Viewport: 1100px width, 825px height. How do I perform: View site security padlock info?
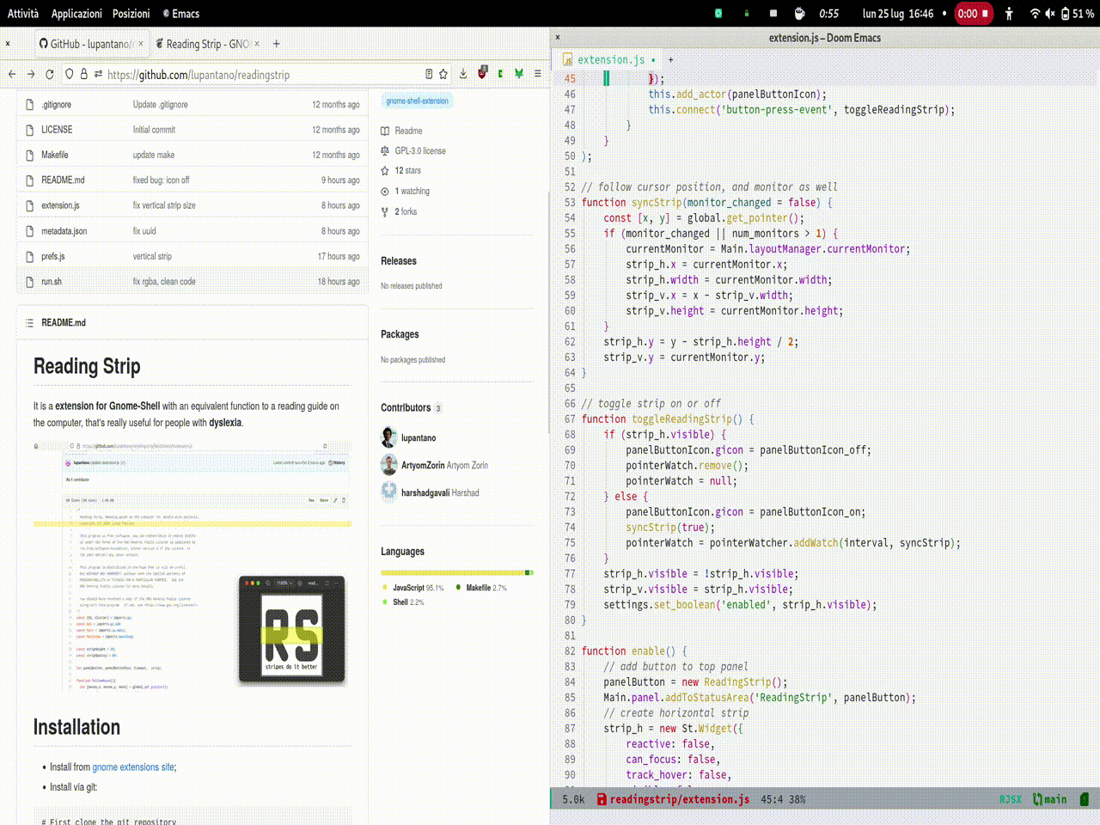coord(83,75)
